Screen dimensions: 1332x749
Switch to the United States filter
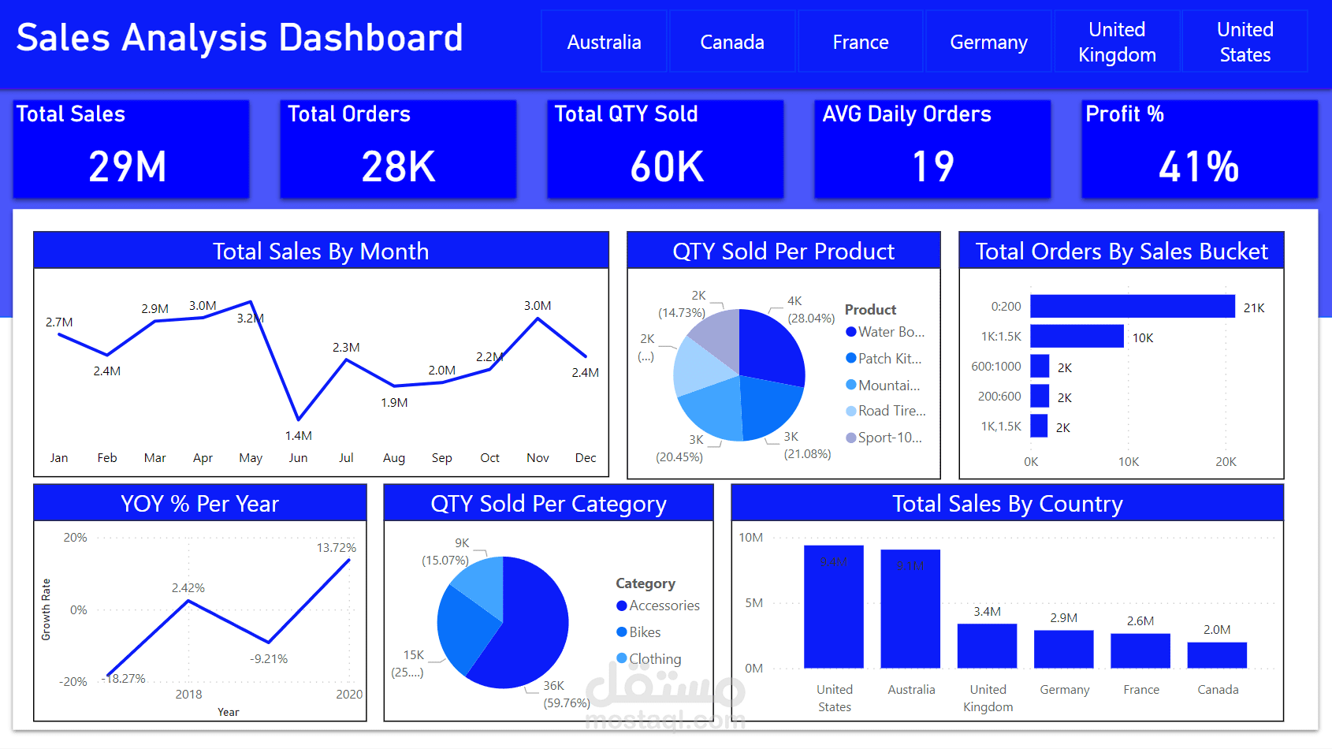click(1245, 42)
